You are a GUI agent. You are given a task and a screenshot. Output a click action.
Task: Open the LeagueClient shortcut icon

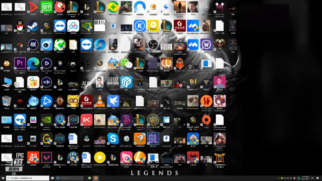pos(73,7)
